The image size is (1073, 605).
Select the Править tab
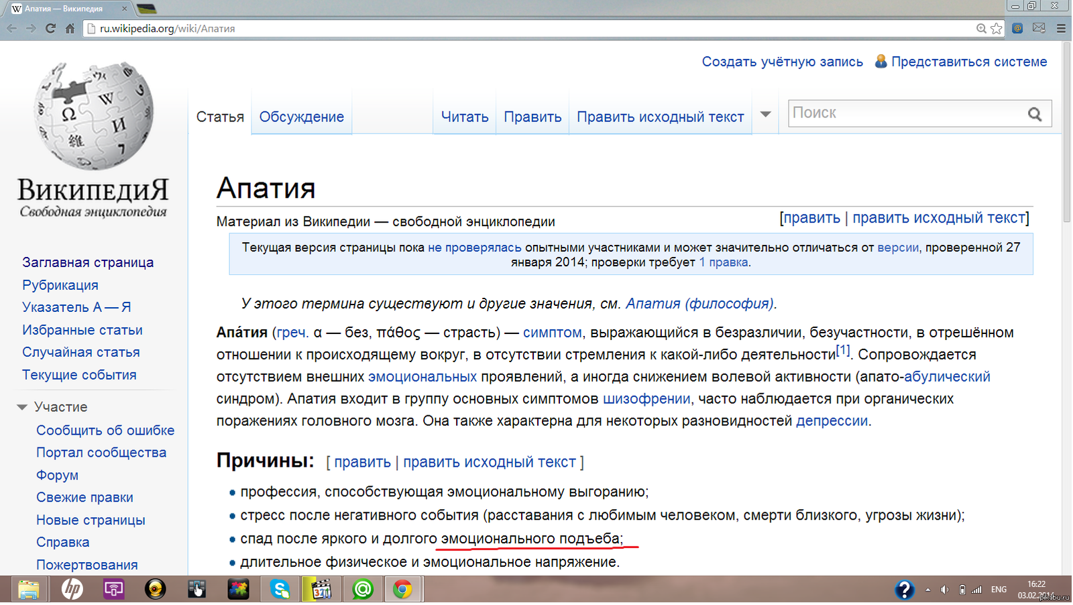point(532,117)
